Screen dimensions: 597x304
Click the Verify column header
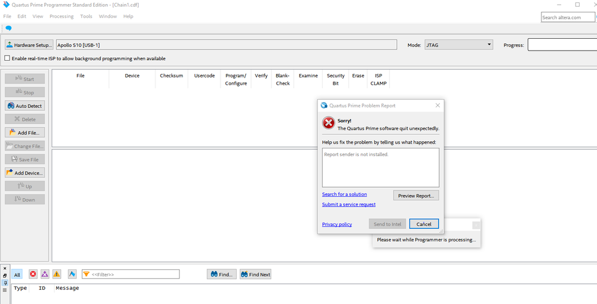261,79
